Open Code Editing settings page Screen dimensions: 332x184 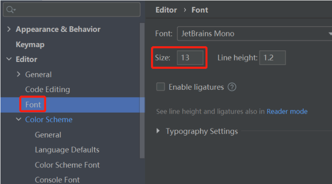pos(47,89)
